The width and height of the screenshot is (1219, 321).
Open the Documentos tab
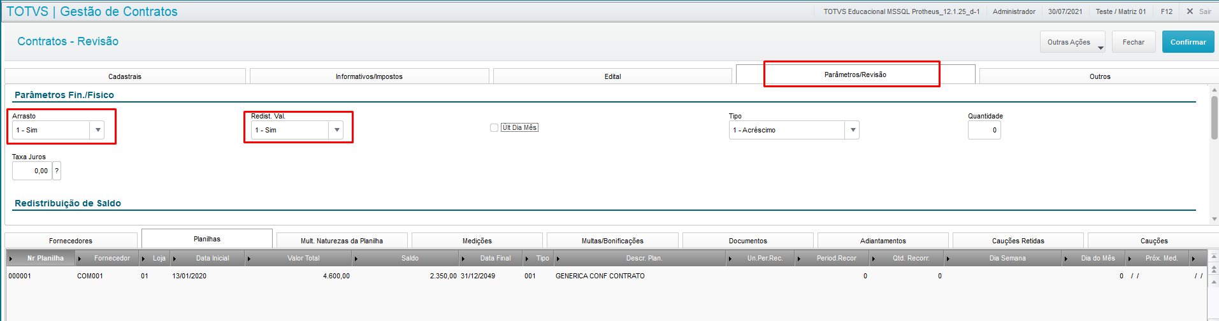(x=748, y=241)
